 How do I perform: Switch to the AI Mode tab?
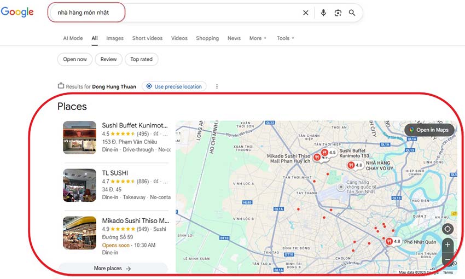point(73,38)
